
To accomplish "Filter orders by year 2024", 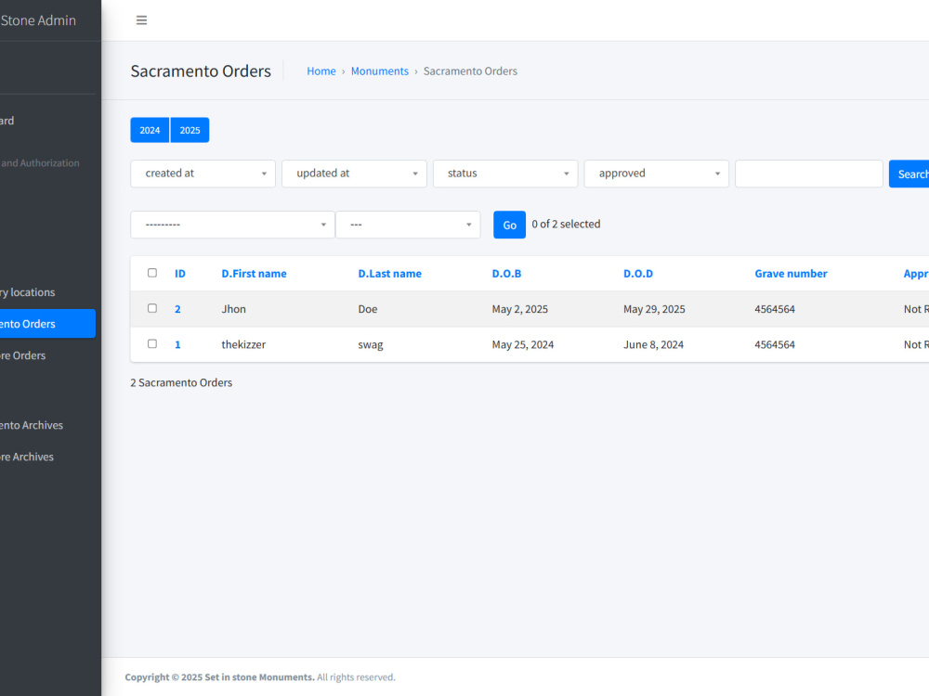I will tap(150, 130).
